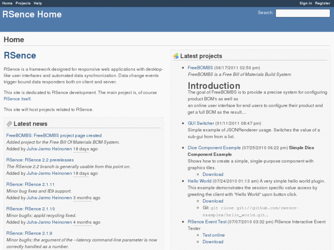Click the Latest projects icon
The image size is (334, 250).
coord(175,56)
